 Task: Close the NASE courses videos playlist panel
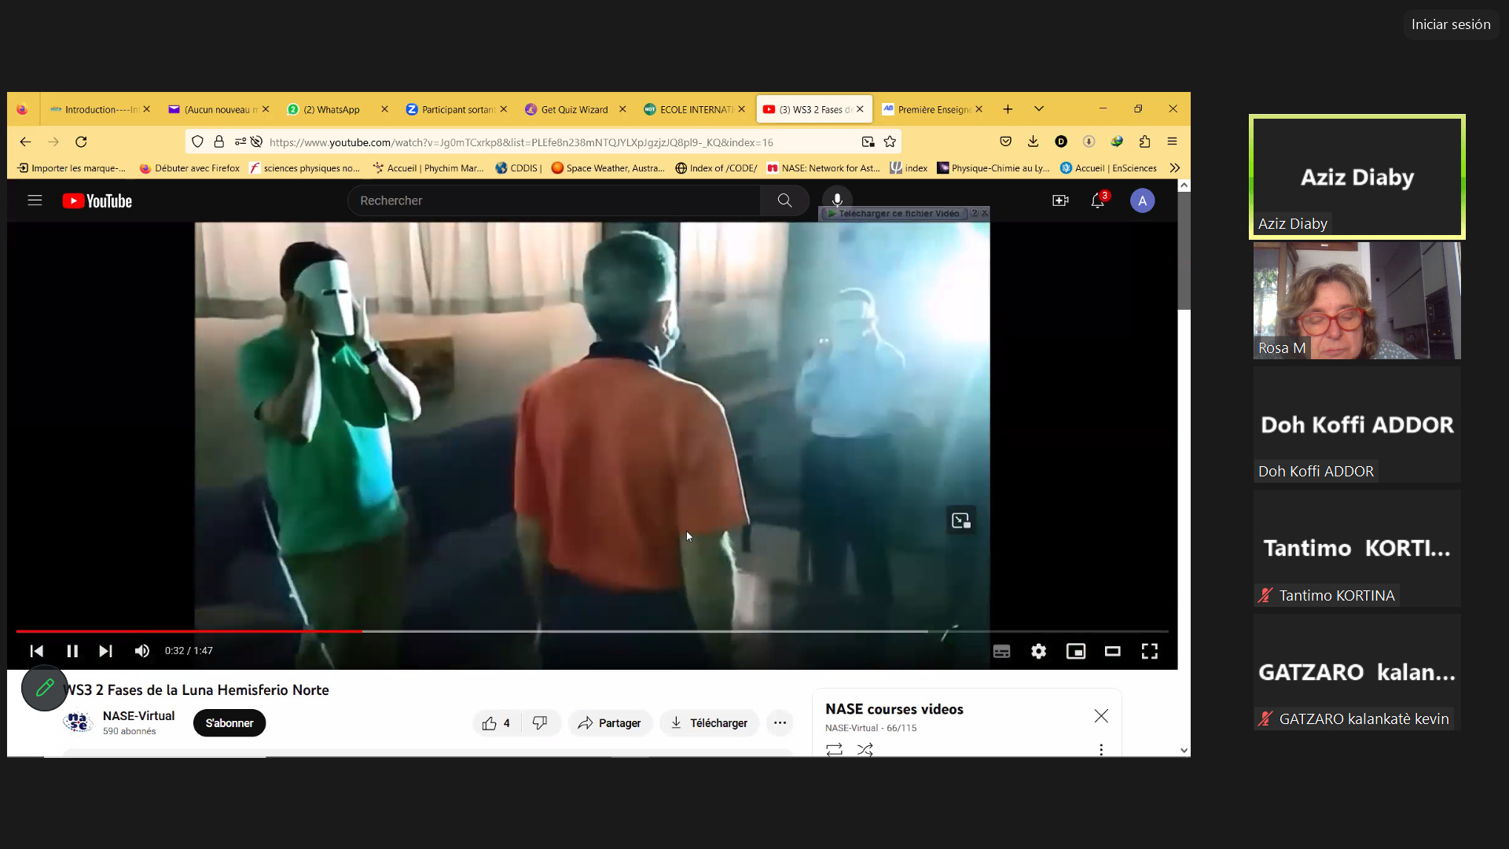(1101, 715)
